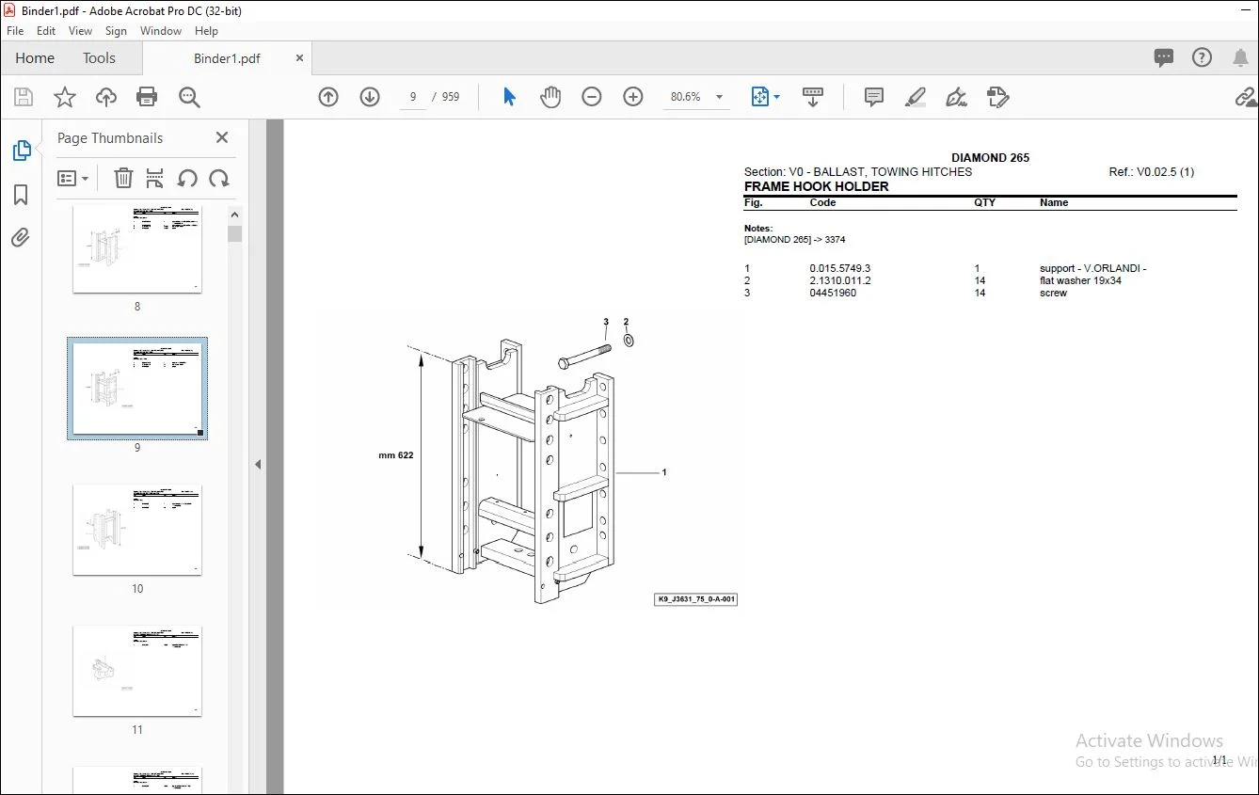The height and width of the screenshot is (795, 1259).
Task: Zoom out with minus button
Action: pos(592,97)
